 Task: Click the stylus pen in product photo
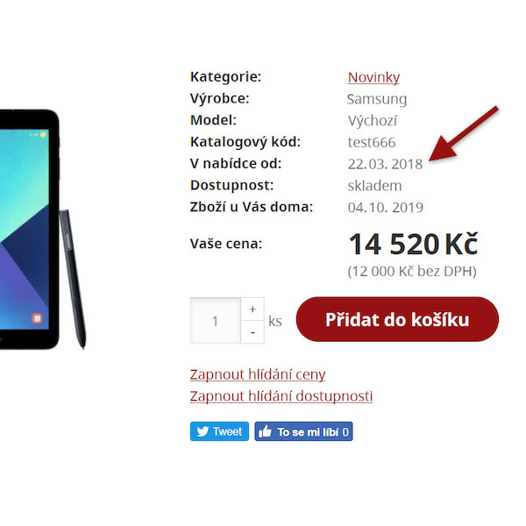click(73, 279)
